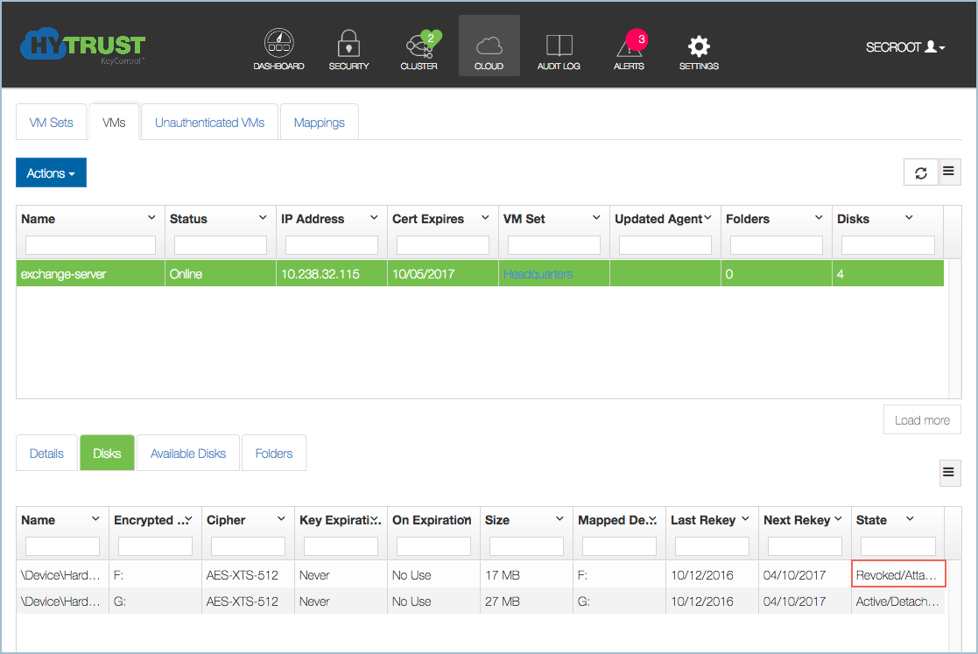The image size is (978, 654).
Task: Click the Load more button
Action: click(922, 420)
